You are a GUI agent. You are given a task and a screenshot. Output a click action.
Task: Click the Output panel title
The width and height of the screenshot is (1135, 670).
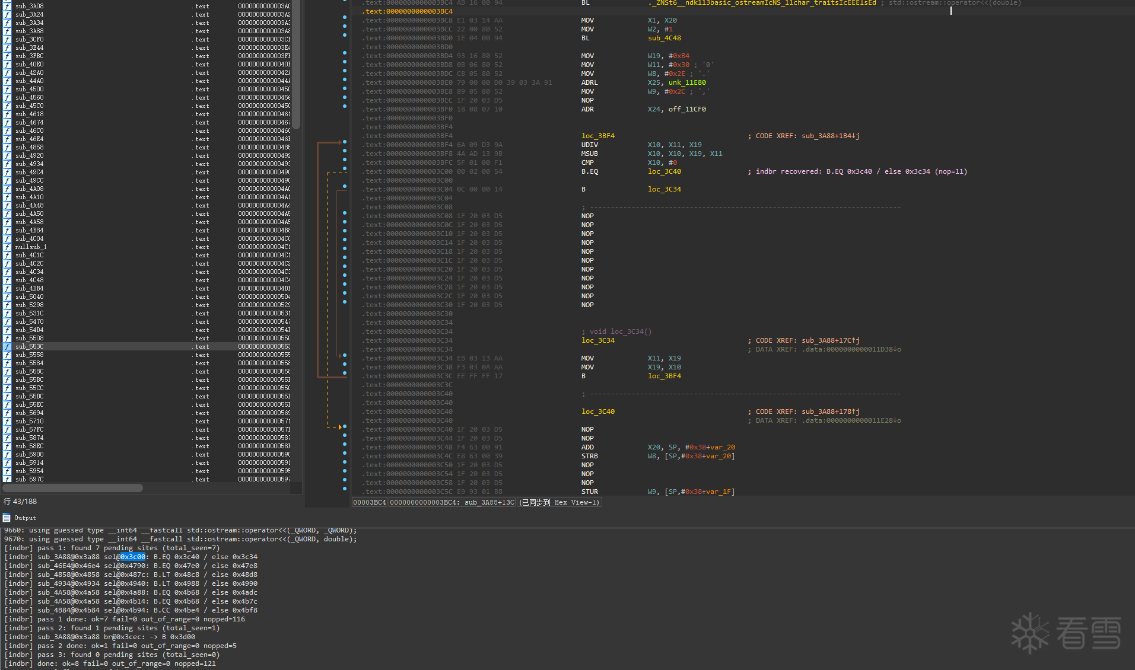(x=25, y=518)
